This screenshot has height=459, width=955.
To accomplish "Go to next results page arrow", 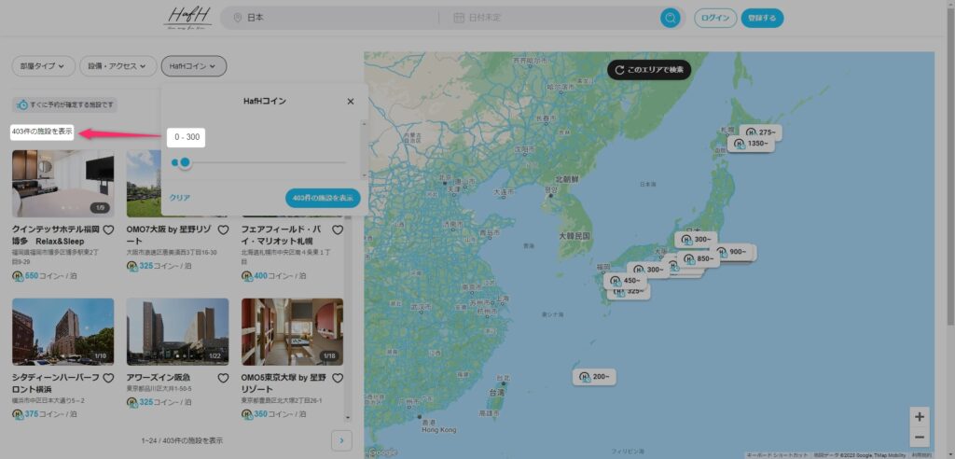I will point(341,440).
